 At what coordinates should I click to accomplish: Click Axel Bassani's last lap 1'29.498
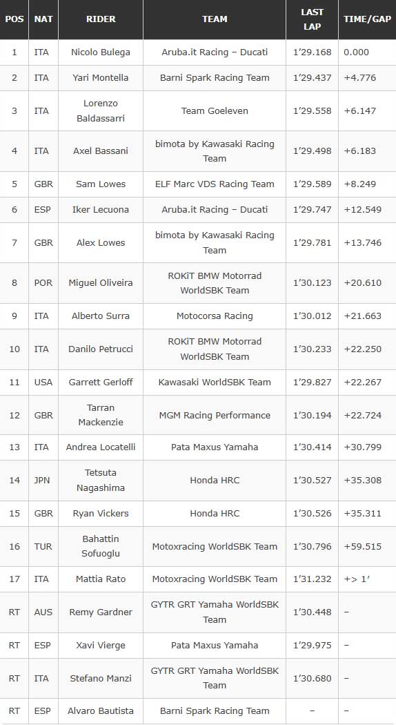(313, 151)
